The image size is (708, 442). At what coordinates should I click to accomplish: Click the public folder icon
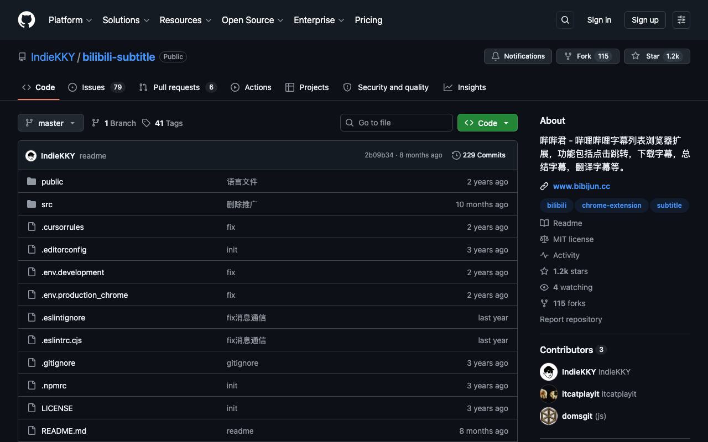click(32, 182)
